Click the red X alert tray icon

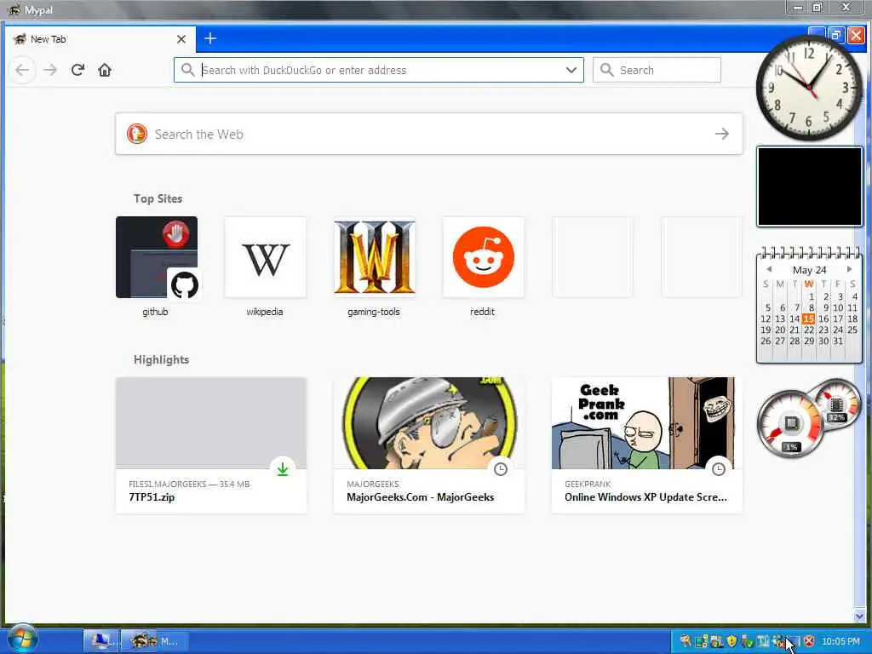pos(809,641)
